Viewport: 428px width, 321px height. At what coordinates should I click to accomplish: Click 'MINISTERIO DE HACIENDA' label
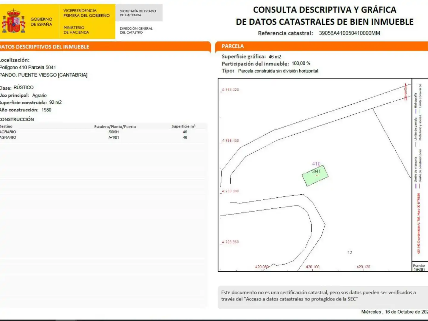tap(76, 30)
